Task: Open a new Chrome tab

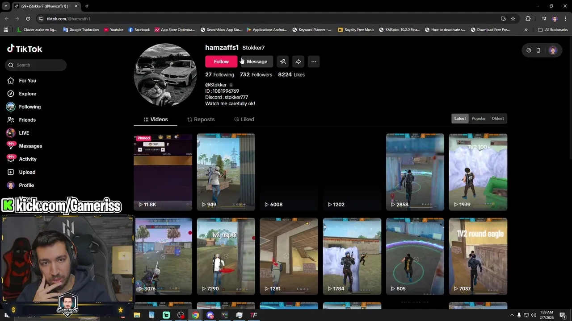Action: click(x=87, y=6)
